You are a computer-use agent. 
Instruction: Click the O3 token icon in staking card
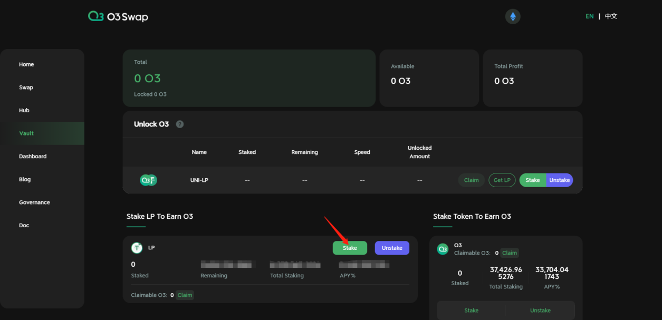coord(443,249)
